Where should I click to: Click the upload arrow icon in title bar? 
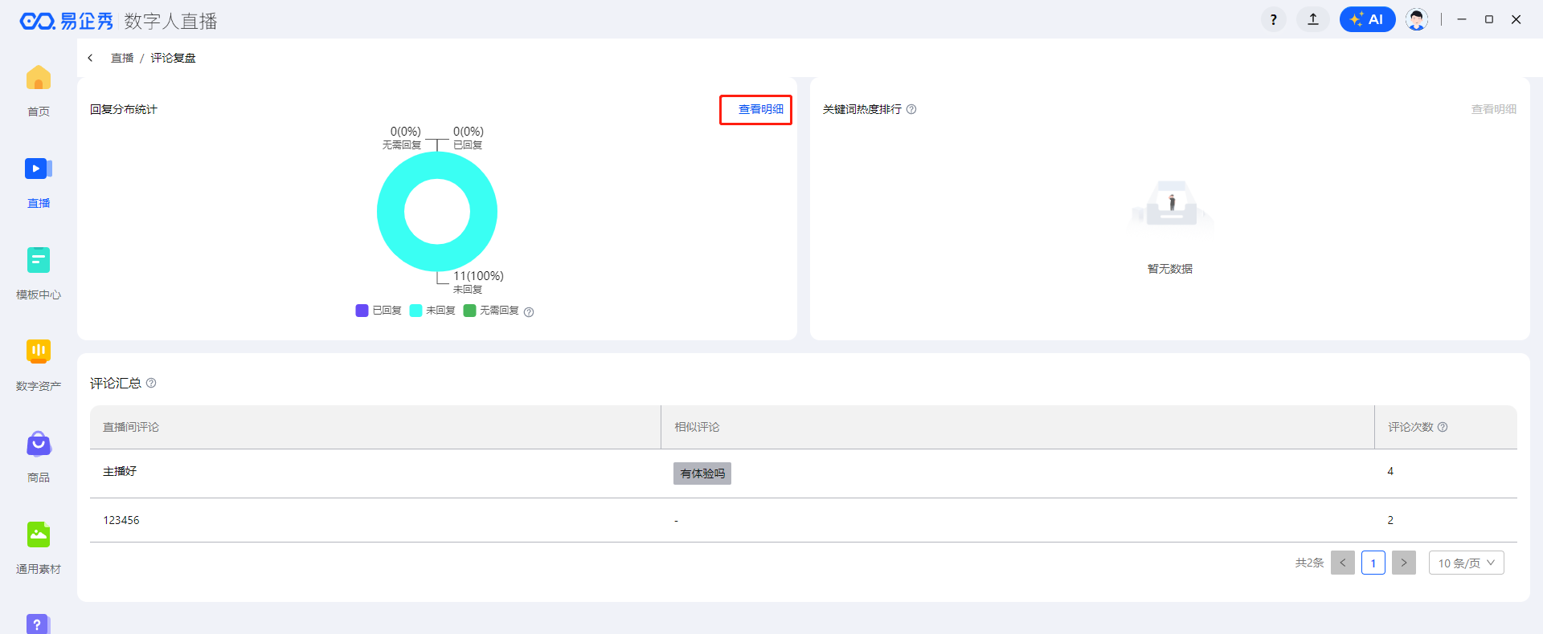tap(1313, 19)
